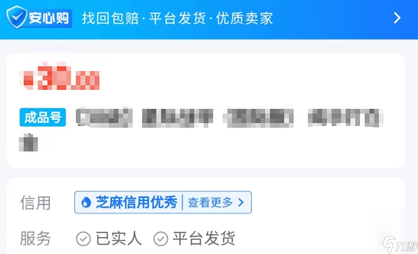Select the 已实人 service label
Image resolution: width=418 pixels, height=254 pixels.
tap(119, 238)
